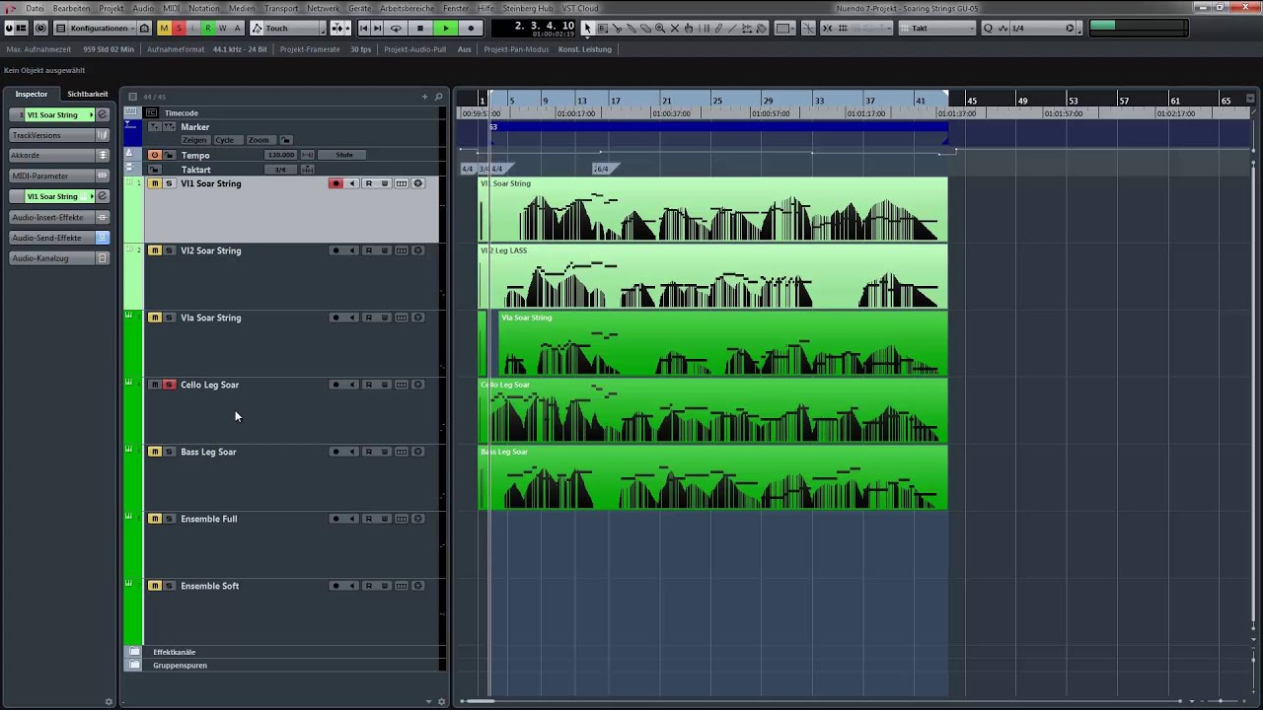Open the Bearbeiten menu
Image resolution: width=1263 pixels, height=710 pixels.
coord(71,8)
